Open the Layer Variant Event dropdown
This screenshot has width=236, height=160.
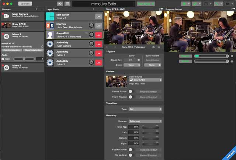point(153,65)
